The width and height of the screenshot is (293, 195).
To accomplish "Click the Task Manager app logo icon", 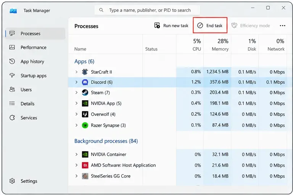I will [13, 11].
